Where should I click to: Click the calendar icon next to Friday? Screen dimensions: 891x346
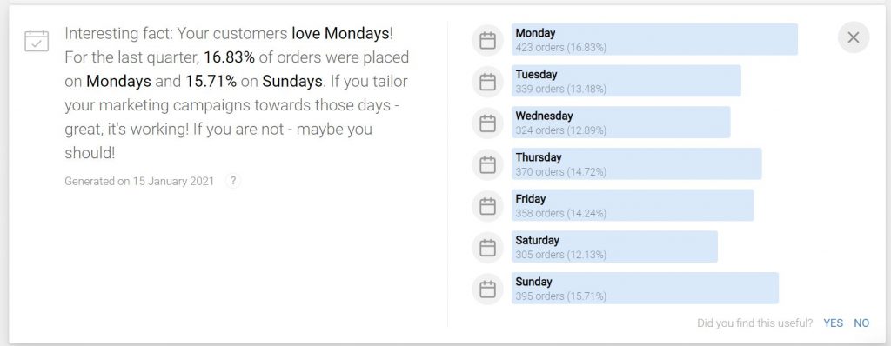coord(487,206)
